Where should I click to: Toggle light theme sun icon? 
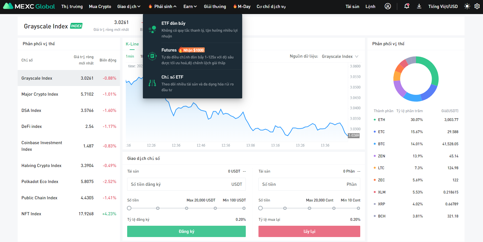pos(467,6)
